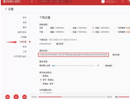The height and width of the screenshot is (99, 130).
Task: Expand the account dropdown arrow
Action: tap(117, 2)
